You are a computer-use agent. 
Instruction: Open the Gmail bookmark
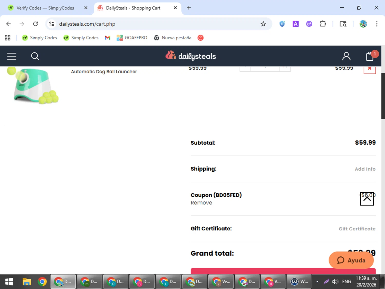point(108,38)
